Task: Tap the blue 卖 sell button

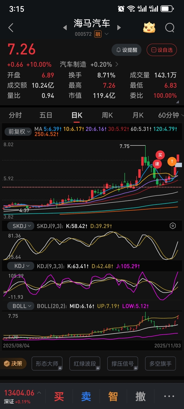Action: pos(86,396)
